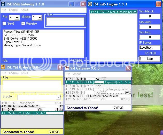The width and height of the screenshot is (163, 135).
Task: Click the Filter field in TSE YM Order
Action: [x=32, y=85]
